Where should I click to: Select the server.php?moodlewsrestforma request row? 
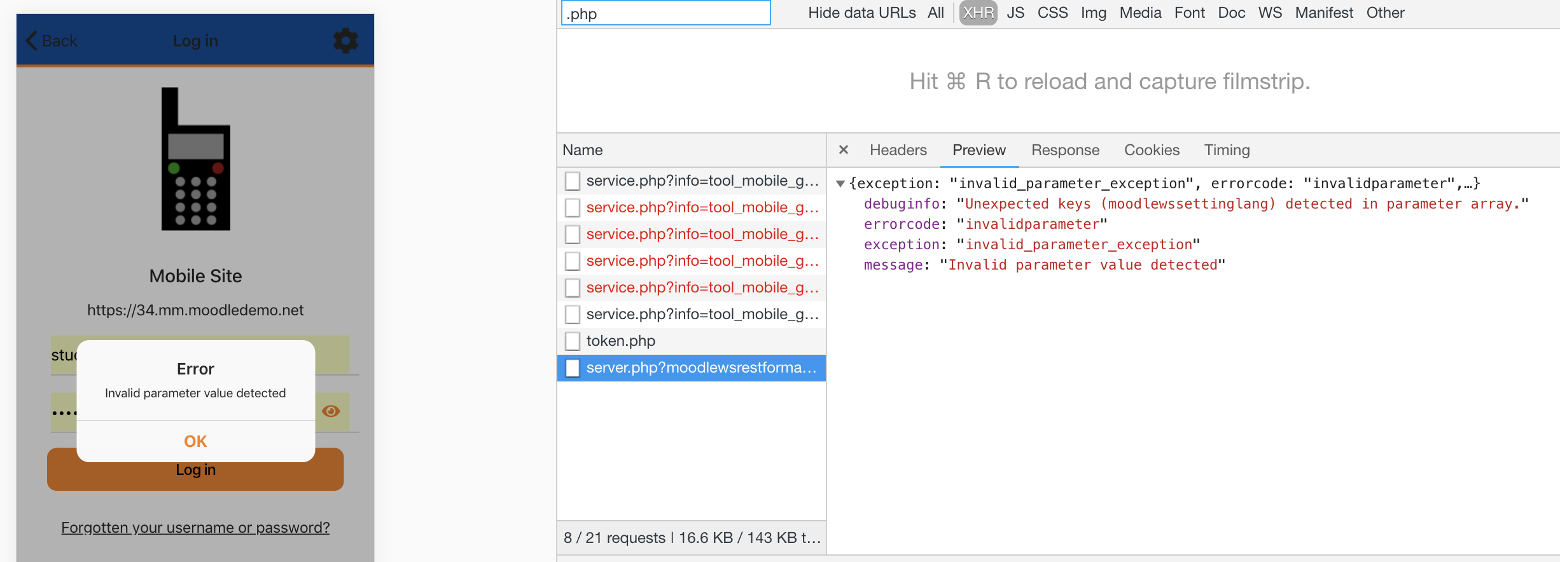[692, 368]
